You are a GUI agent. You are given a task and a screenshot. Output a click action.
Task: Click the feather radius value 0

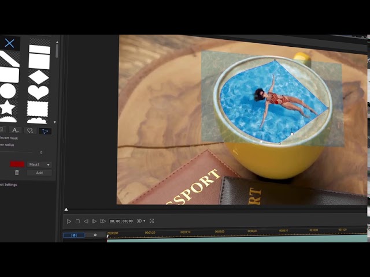click(x=41, y=152)
